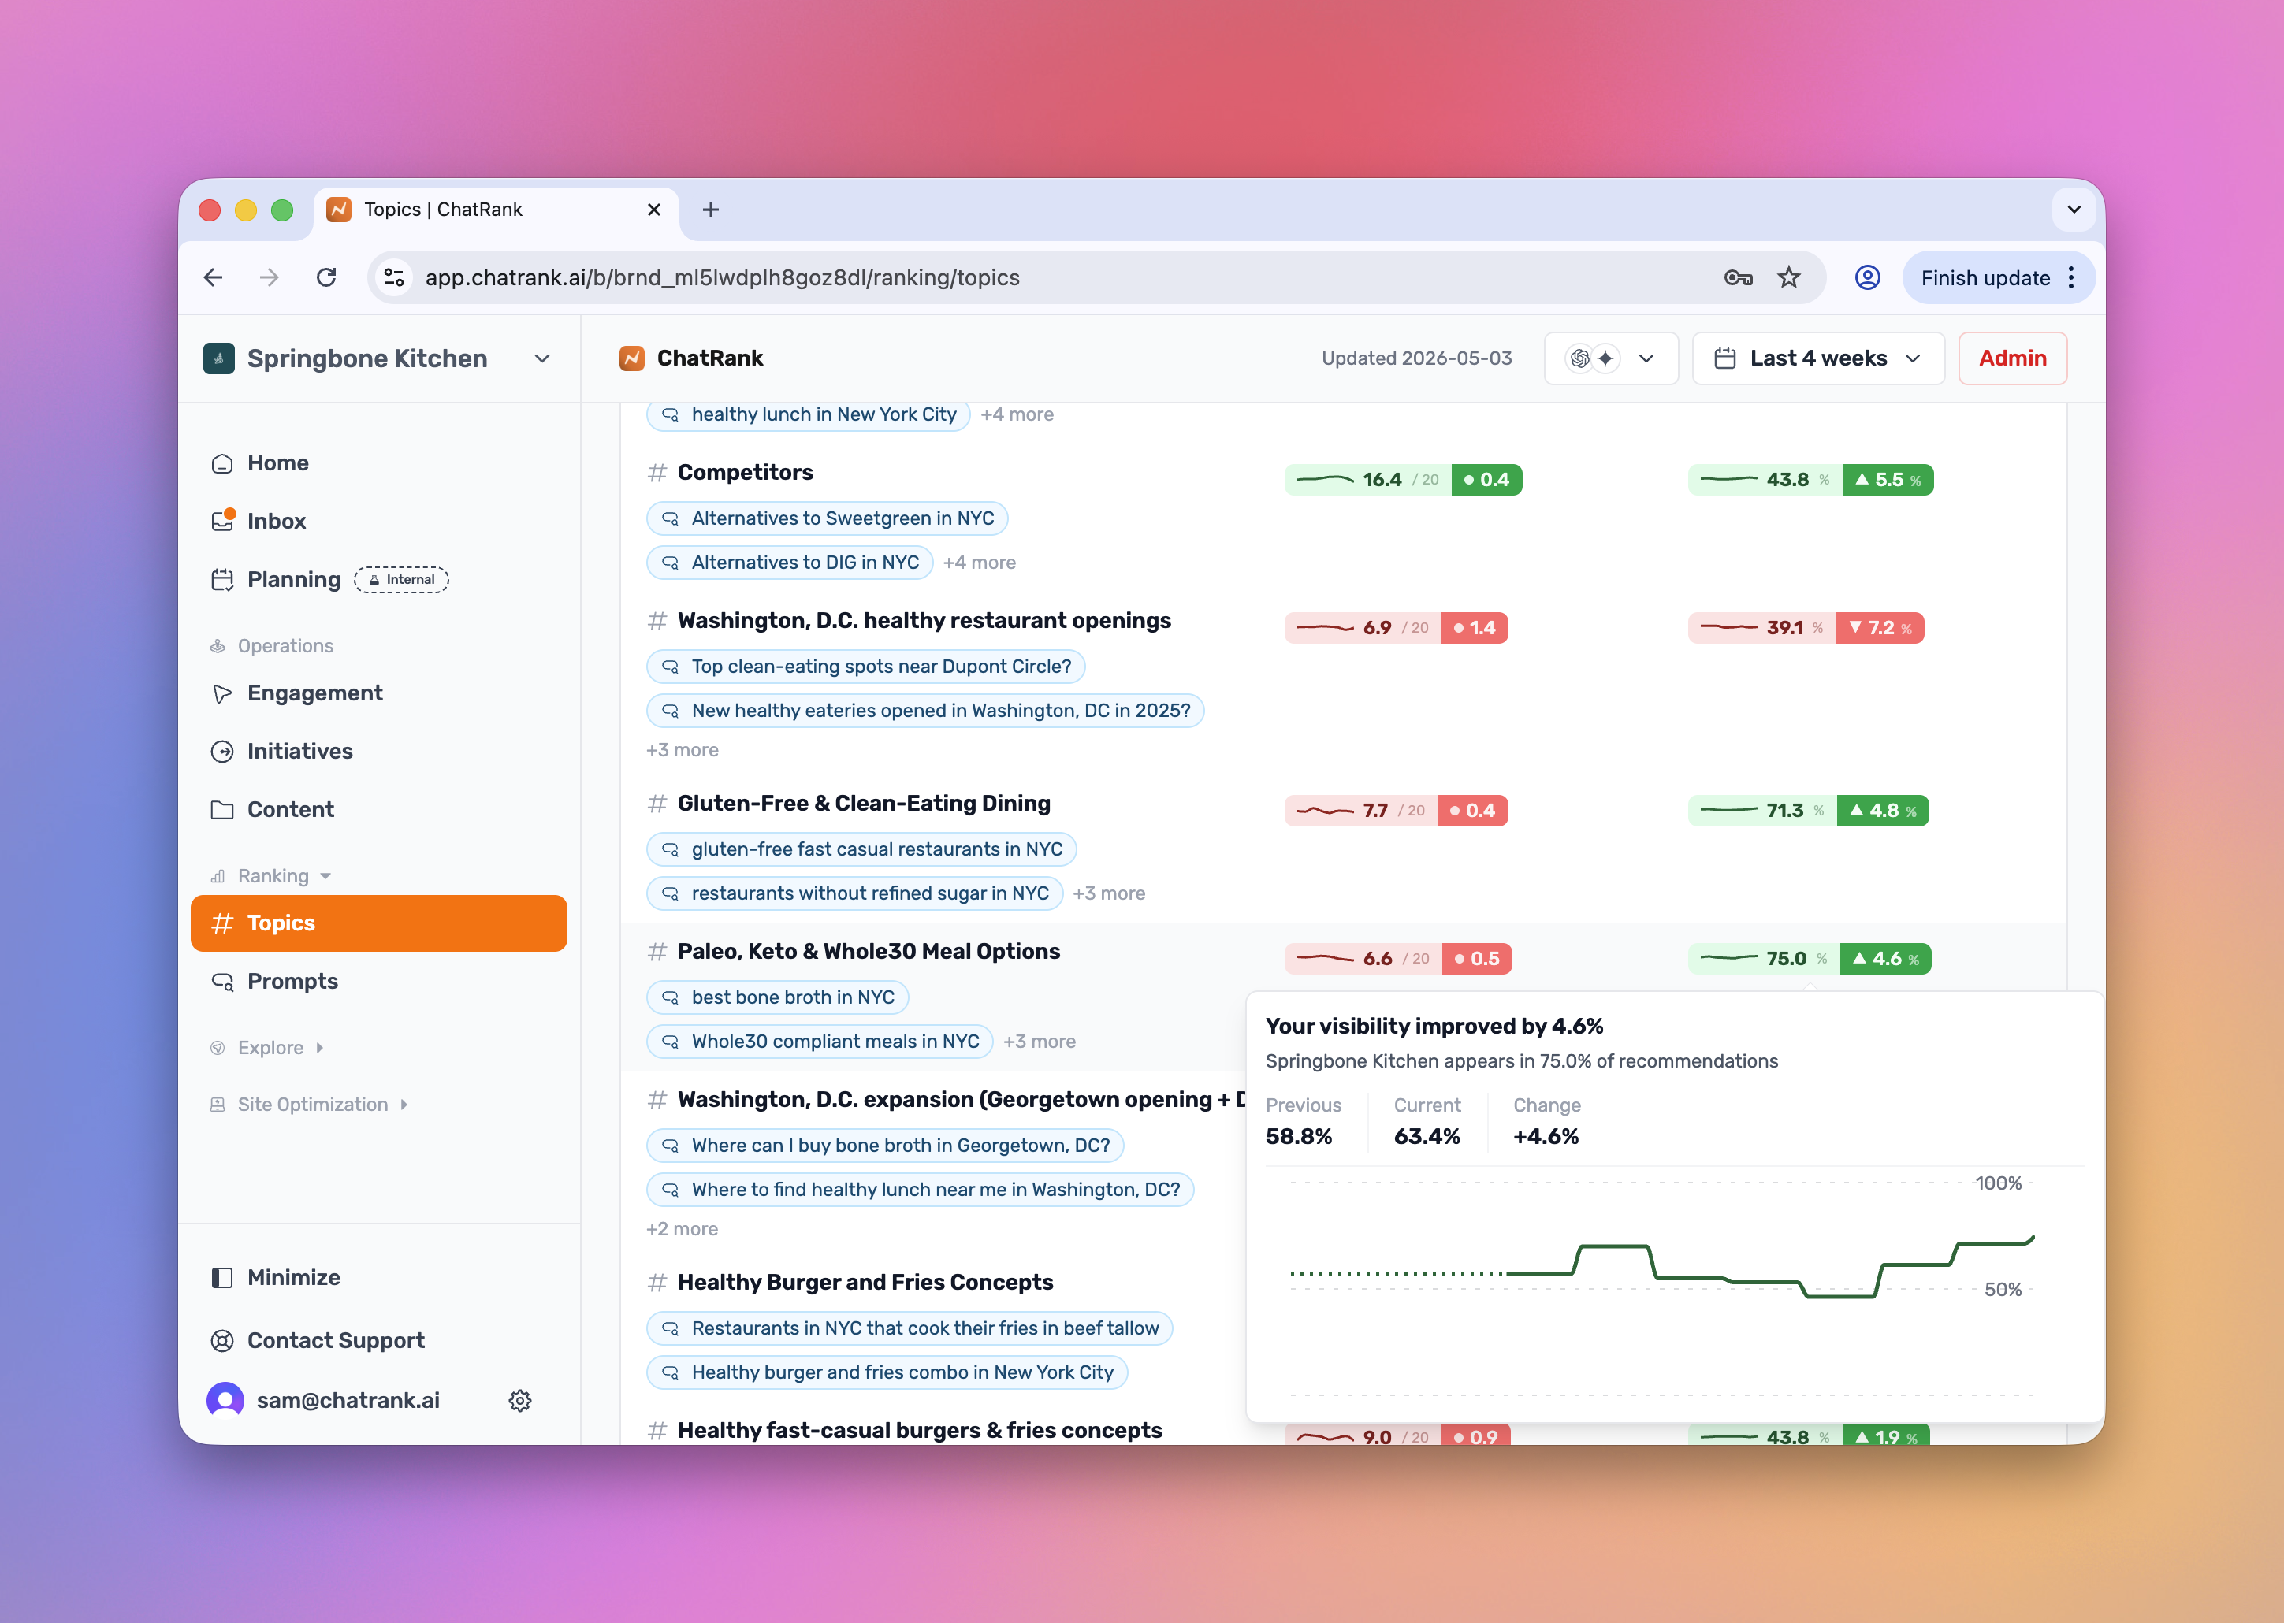Open Alternatives to Sweetgreen in NYC prompt

click(827, 518)
